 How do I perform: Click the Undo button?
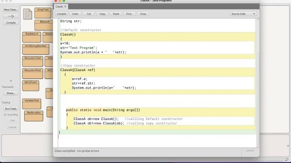pos(75,14)
